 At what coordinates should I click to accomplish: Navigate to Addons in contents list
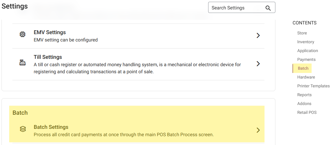pyautogui.click(x=304, y=104)
